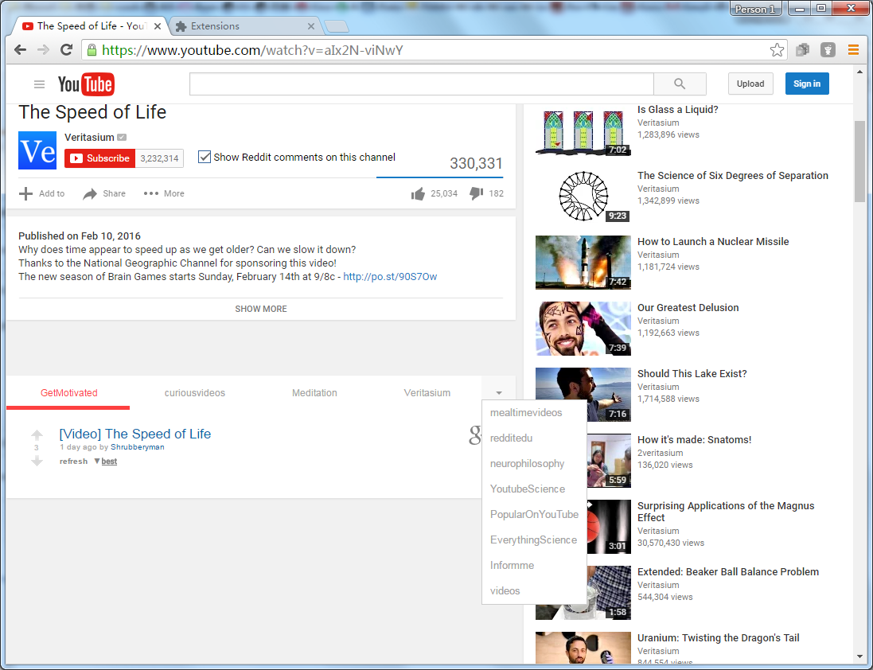Open Shrubberyman user profile
The height and width of the screenshot is (670, 873).
click(x=138, y=447)
